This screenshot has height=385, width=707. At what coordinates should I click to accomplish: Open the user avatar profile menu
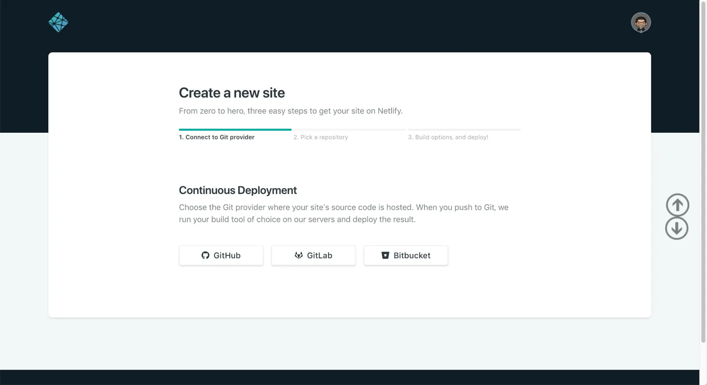[x=641, y=23]
